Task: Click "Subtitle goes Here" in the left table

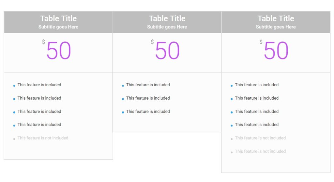Action: (x=58, y=27)
